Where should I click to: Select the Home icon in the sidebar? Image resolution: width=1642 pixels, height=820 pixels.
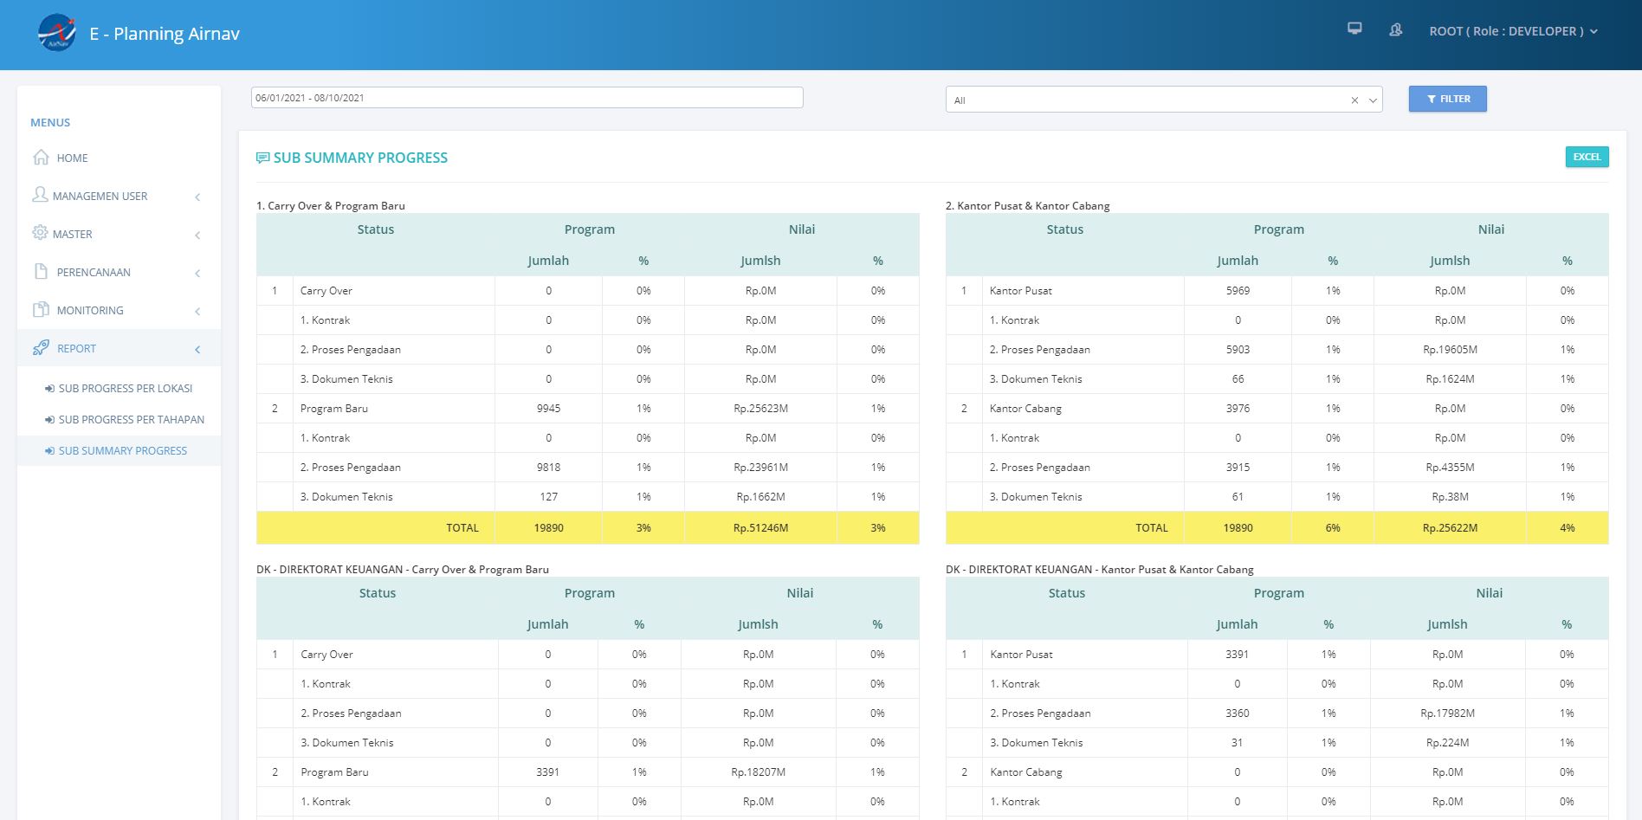point(40,158)
